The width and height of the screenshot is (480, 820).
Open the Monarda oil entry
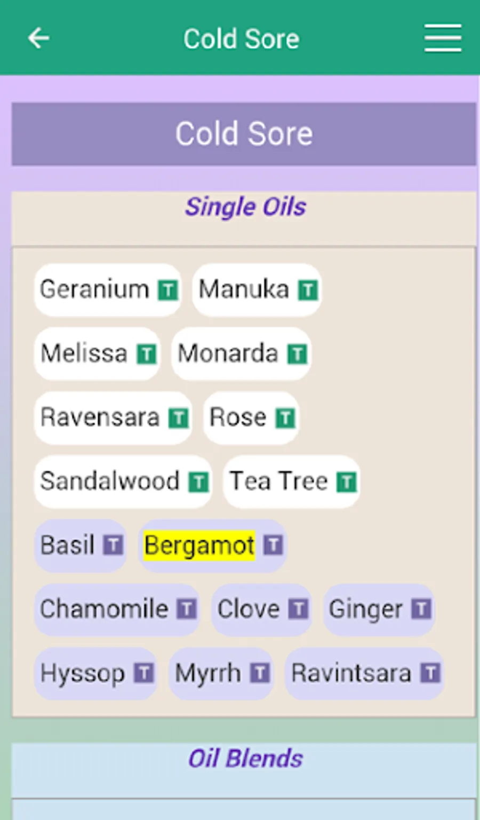coord(228,353)
